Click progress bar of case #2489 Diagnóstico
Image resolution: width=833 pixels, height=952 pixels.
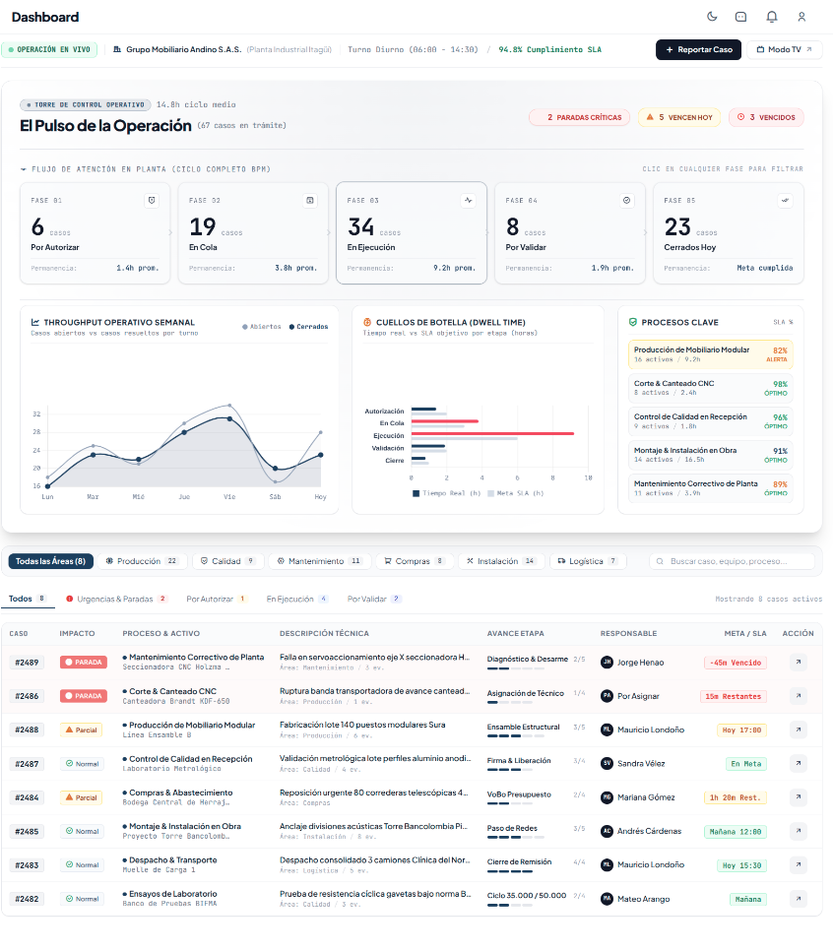[x=516, y=668]
